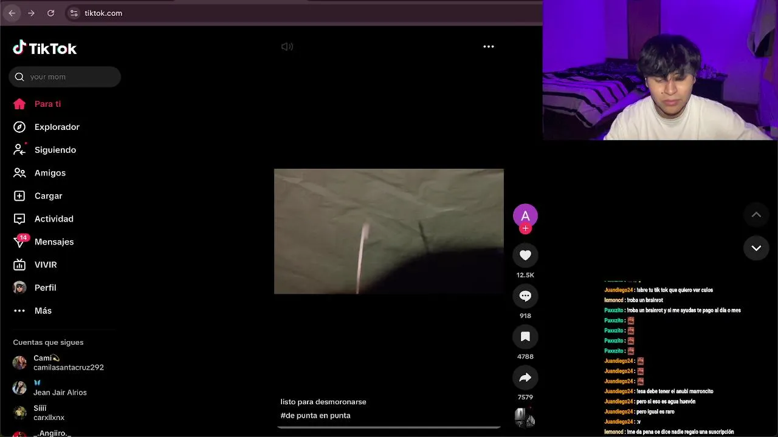Viewport: 778px width, 437px height.
Task: Click the video progress bar
Action: pyautogui.click(x=389, y=427)
